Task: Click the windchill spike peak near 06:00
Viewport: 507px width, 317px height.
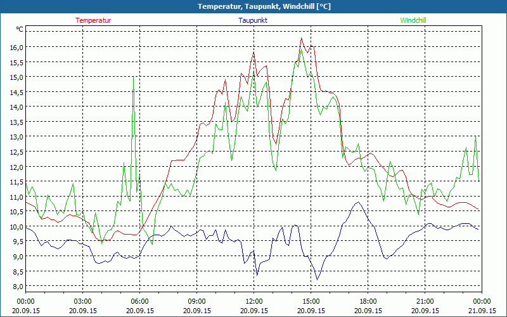Action: click(x=133, y=77)
